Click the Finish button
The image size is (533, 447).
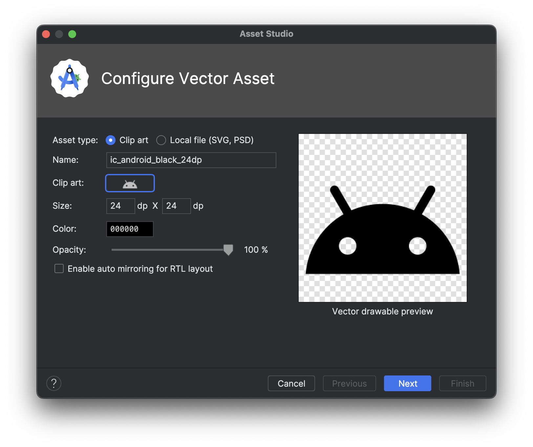[463, 383]
